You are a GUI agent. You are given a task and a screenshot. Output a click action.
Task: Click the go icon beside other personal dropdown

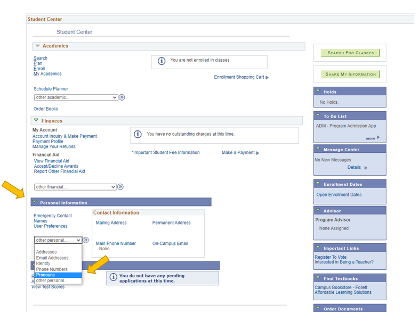86,240
